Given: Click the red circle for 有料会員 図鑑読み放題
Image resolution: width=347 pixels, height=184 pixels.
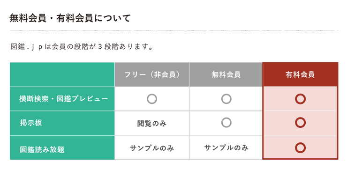Looking at the screenshot, I should pyautogui.click(x=300, y=147).
